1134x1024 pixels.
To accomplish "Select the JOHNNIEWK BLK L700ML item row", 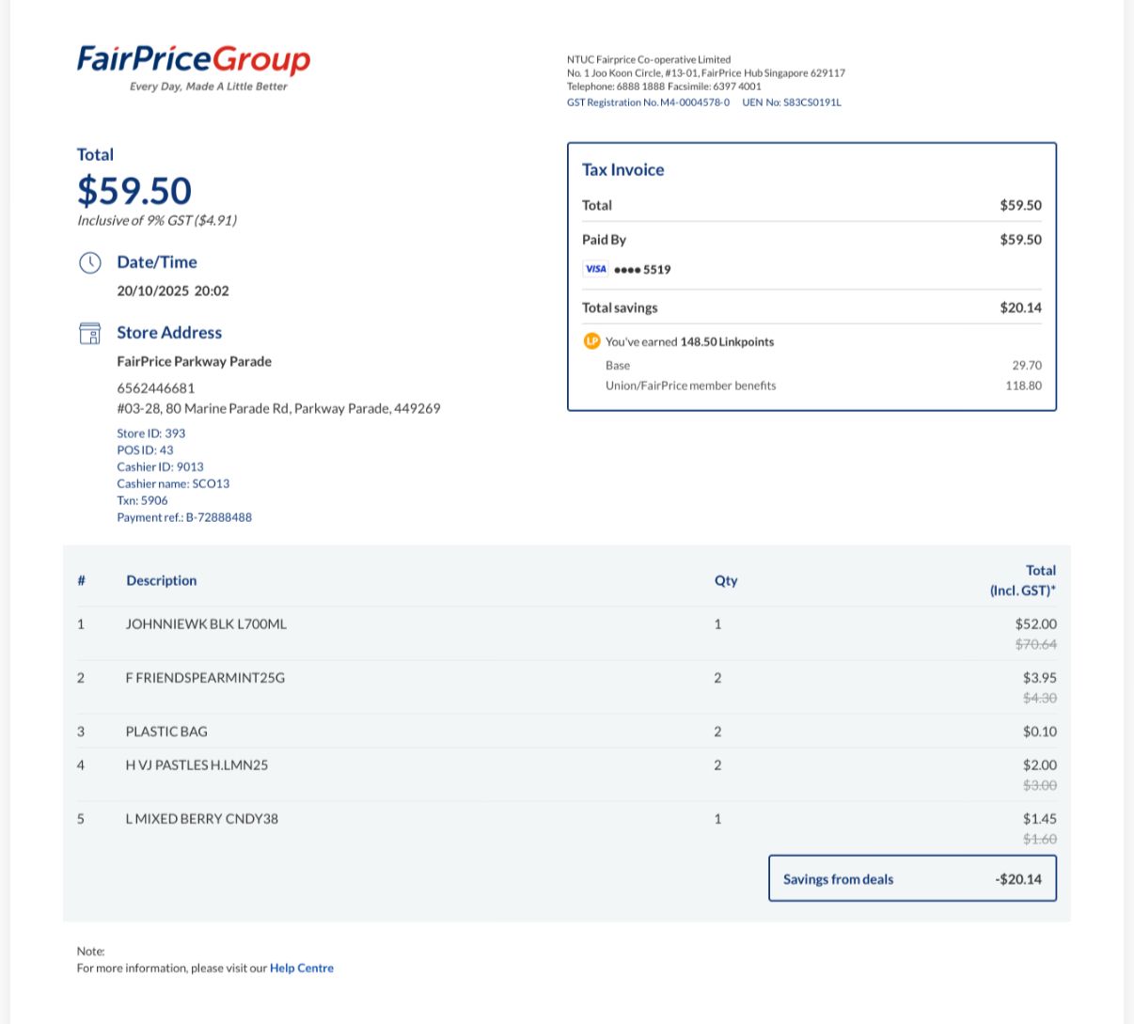I will pyautogui.click(x=567, y=633).
